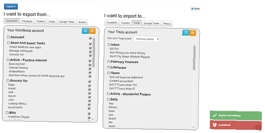The width and height of the screenshot is (265, 133).
Task: Uncheck the Bills checkbox
Action: point(89,114)
